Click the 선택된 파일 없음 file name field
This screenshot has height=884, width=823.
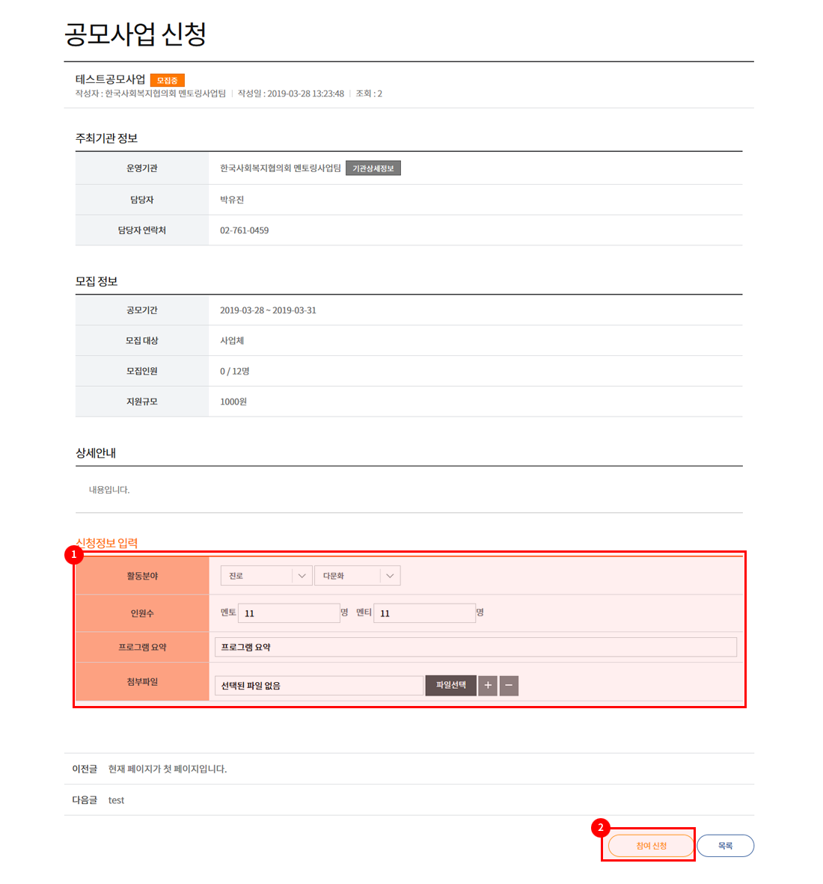319,686
